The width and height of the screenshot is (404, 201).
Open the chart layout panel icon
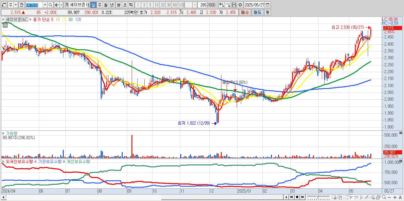(x=4, y=5)
